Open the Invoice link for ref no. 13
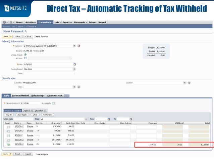Image resolution: width=214 pixels, height=161 pixels. 30,140
